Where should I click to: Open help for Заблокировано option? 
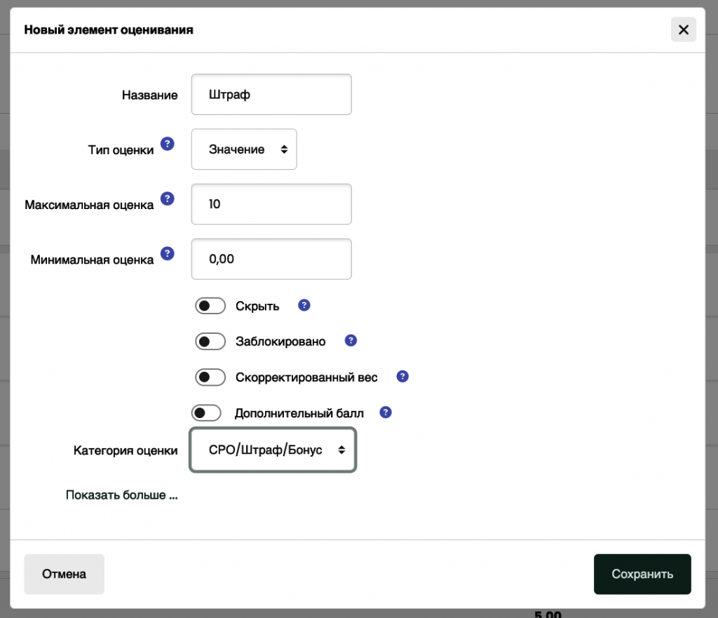pos(351,341)
